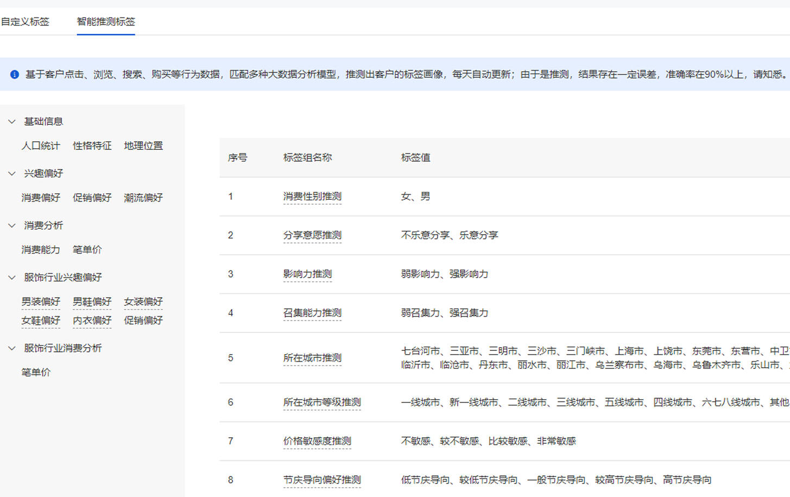Select 潮流偏好 under 兴趣偏好
Image resolution: width=790 pixels, height=497 pixels.
pyautogui.click(x=143, y=198)
